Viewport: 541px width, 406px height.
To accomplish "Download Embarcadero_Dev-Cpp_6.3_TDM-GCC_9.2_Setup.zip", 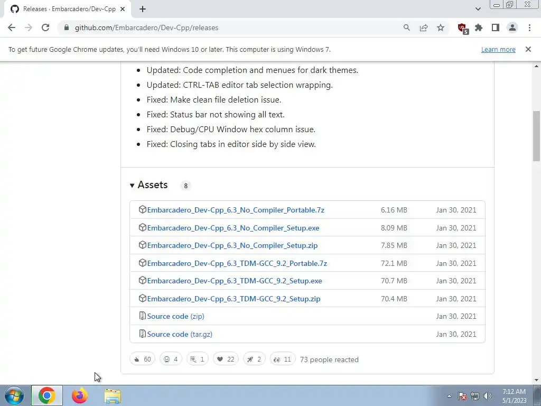I will coord(234,299).
